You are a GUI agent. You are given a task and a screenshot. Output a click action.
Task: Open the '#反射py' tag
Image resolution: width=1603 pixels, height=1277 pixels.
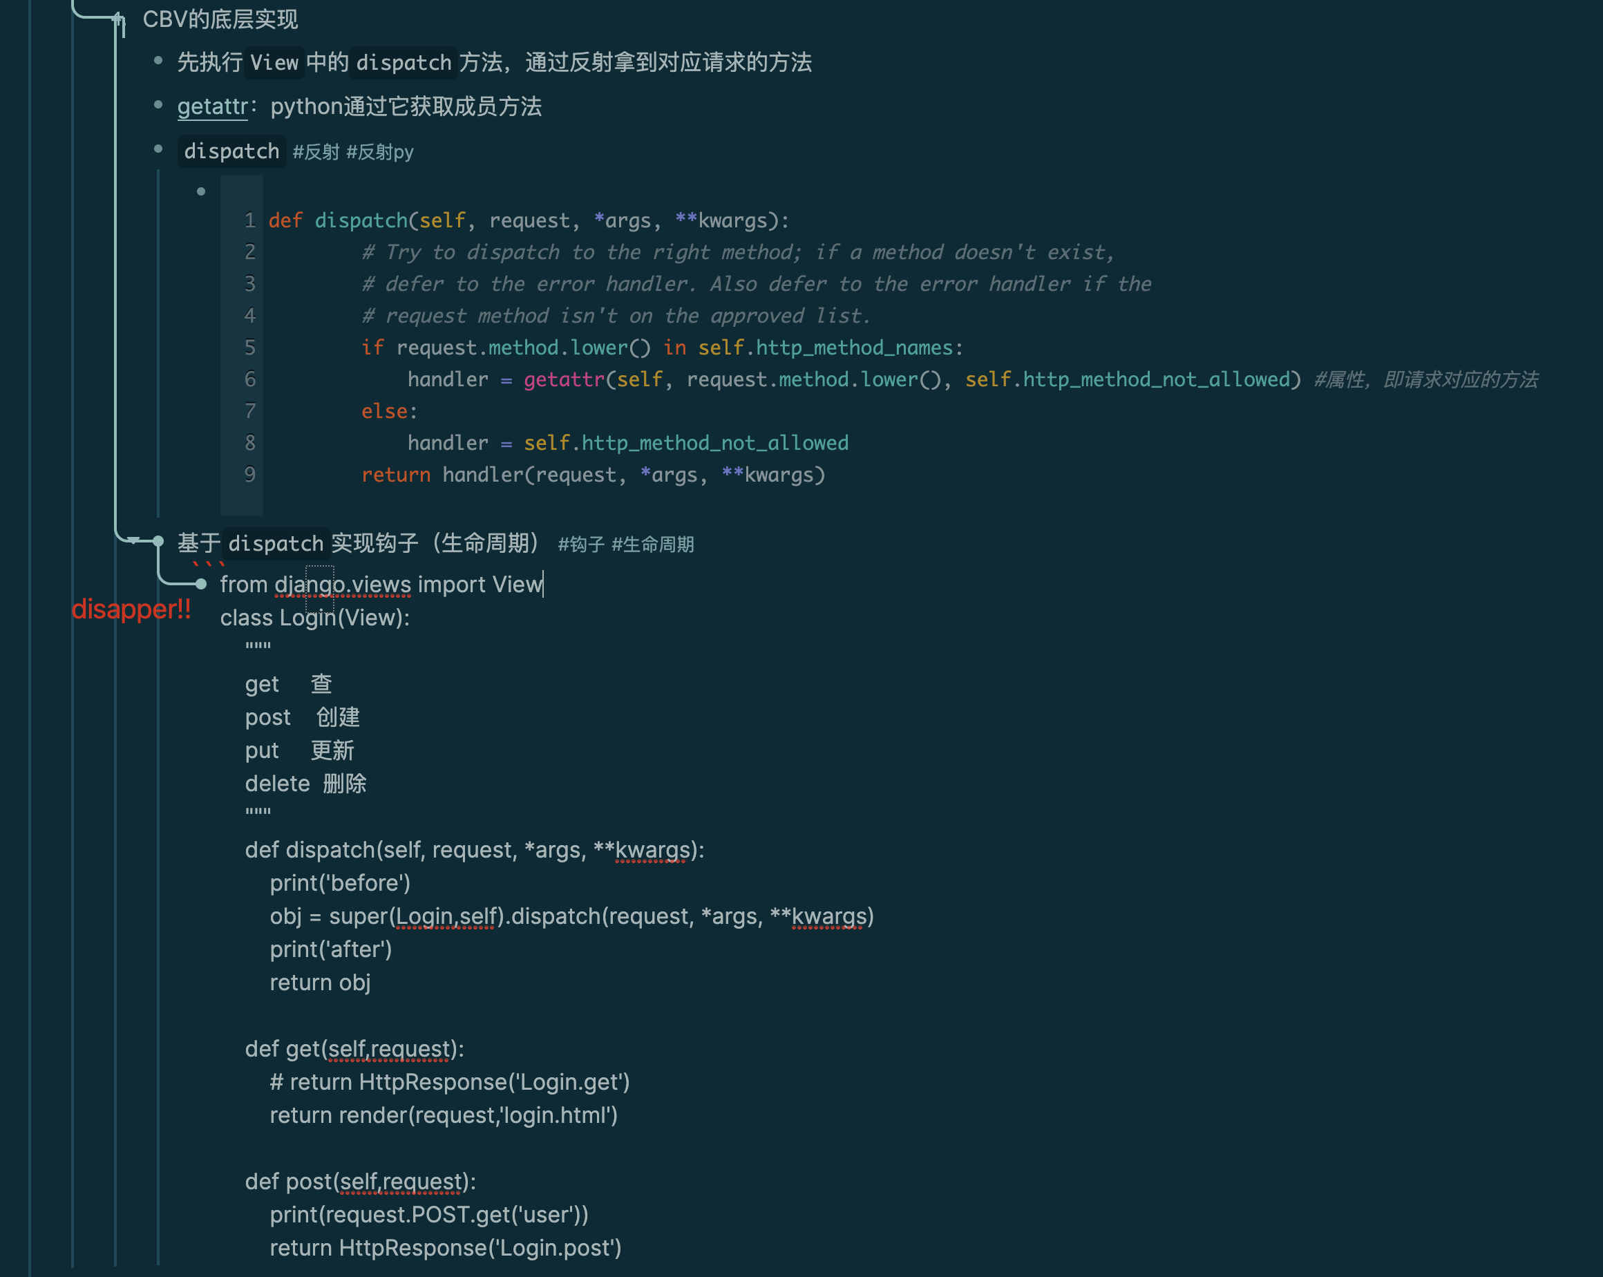pos(381,151)
